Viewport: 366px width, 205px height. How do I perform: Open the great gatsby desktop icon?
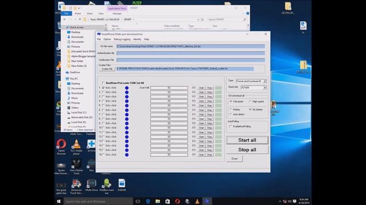pos(61,188)
